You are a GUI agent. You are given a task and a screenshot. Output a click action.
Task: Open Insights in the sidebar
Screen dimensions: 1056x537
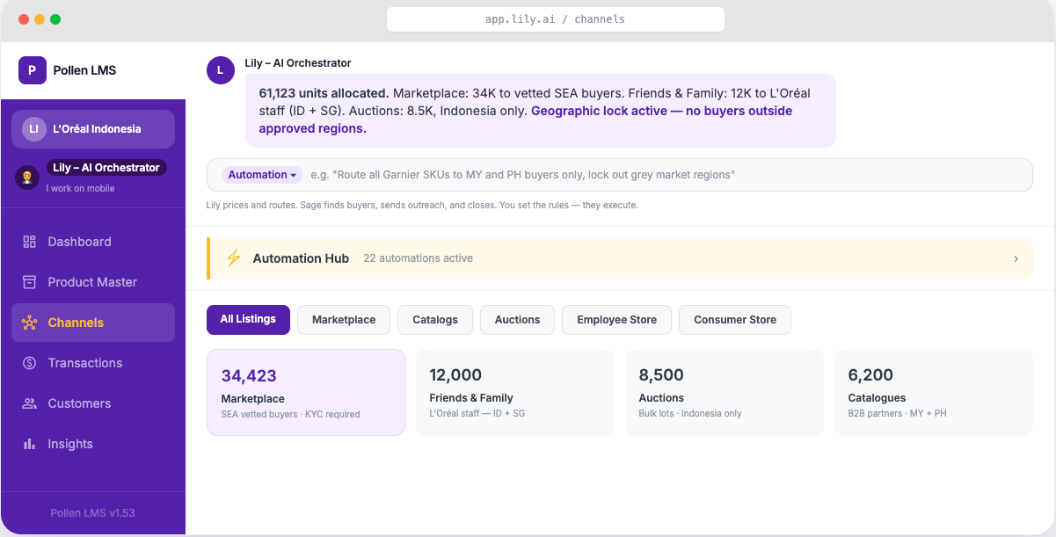pyautogui.click(x=93, y=444)
